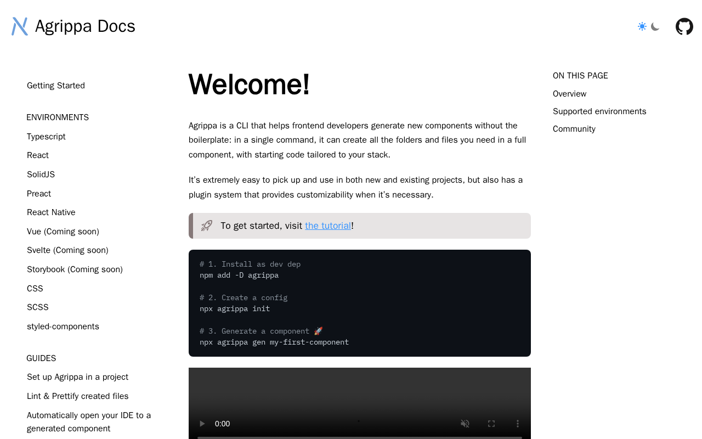Open the SolidJS environment page
Screen dimensions: 702x439
coord(41,175)
